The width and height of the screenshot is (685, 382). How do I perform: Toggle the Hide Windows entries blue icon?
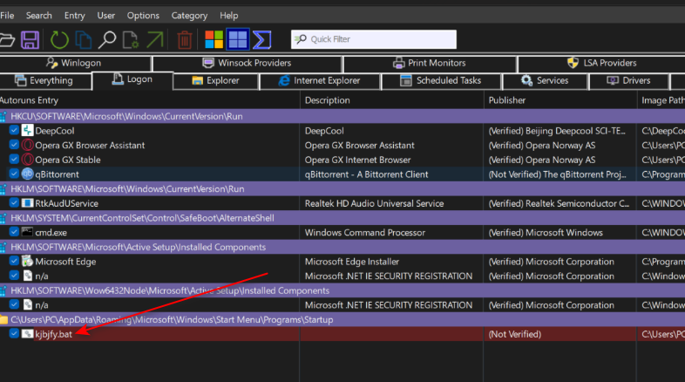tap(238, 39)
